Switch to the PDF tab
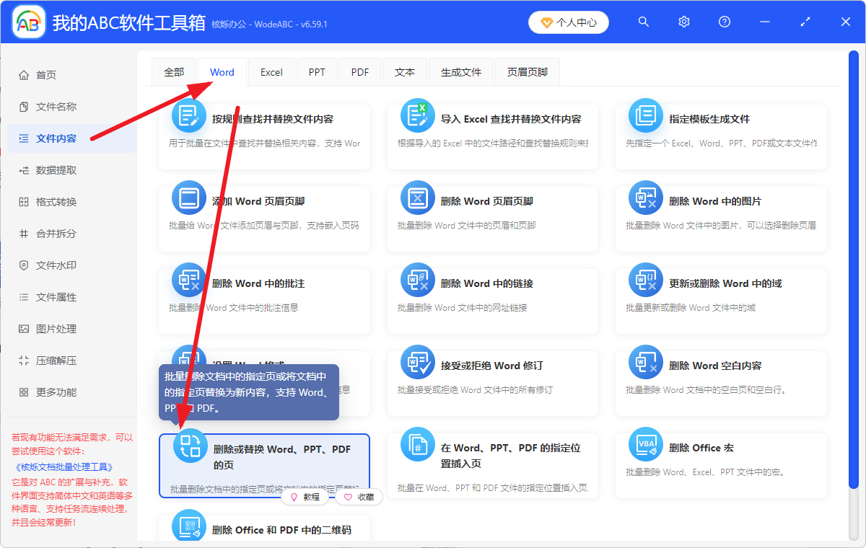 (359, 71)
